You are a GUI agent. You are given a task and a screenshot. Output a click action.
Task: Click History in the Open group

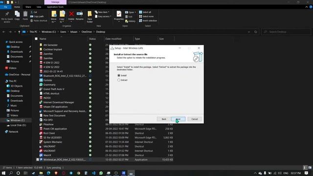point(130,21)
